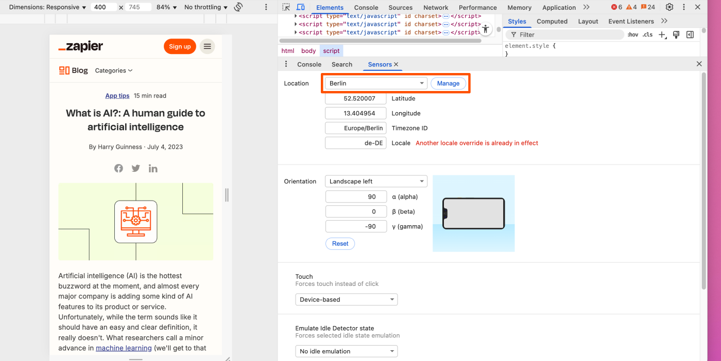This screenshot has width=721, height=361.
Task: Select the body breadcrumb
Action: pos(308,51)
